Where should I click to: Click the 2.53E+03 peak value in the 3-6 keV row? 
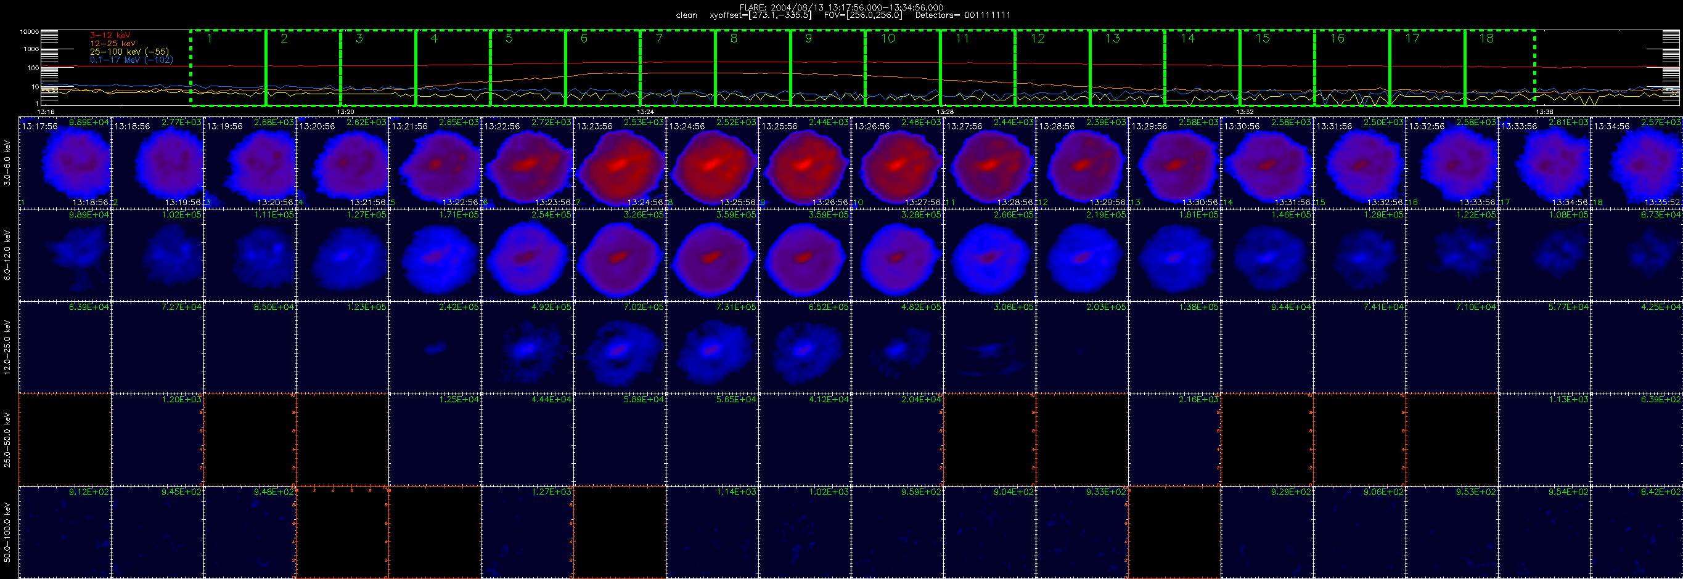pos(644,122)
